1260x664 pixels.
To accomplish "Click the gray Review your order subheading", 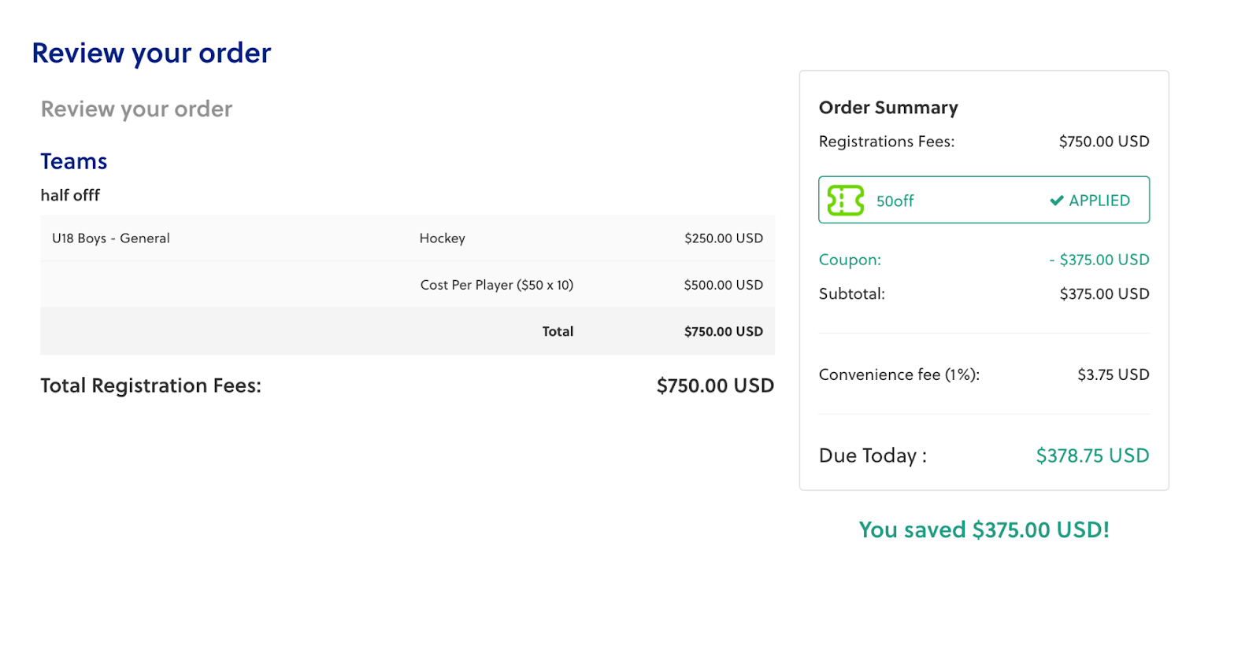I will coord(136,109).
